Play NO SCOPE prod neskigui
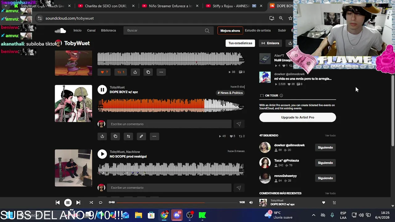Image resolution: width=395 pixels, height=222 pixels. pos(102,154)
